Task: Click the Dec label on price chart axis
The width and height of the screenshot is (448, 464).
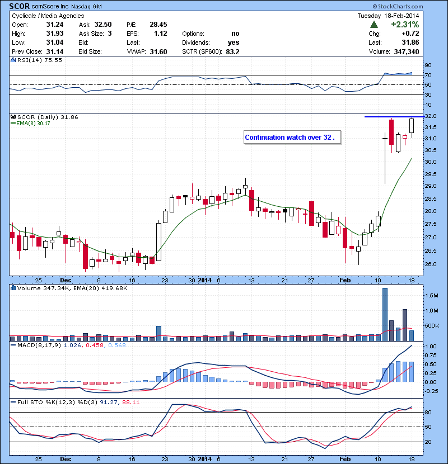Action: 66,280
